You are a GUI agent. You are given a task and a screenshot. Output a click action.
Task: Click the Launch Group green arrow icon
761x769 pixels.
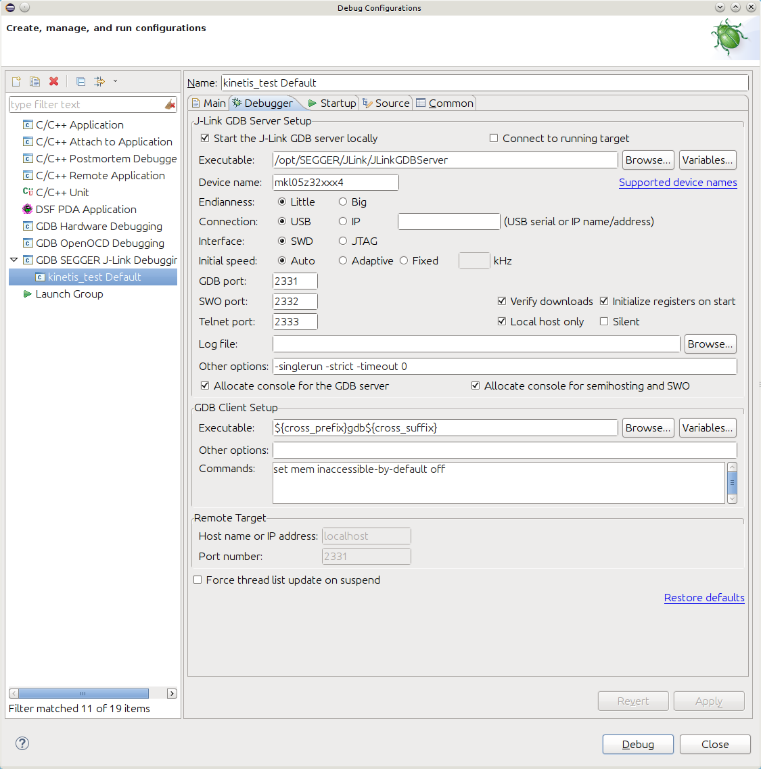28,294
